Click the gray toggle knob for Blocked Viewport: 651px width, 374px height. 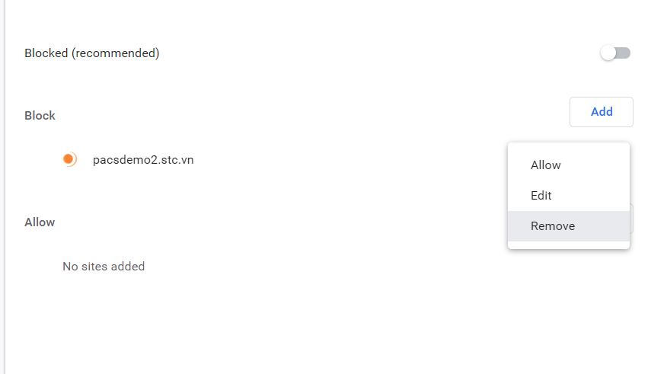coord(608,53)
